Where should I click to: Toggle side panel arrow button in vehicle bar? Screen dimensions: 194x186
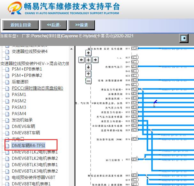click(184, 38)
